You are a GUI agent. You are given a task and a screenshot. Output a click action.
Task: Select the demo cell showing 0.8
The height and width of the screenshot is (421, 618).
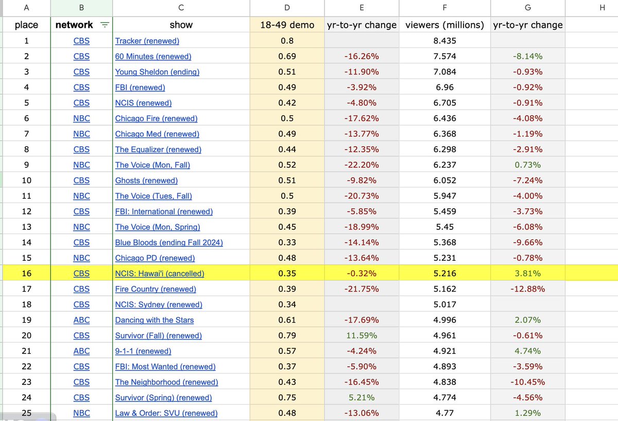click(287, 41)
